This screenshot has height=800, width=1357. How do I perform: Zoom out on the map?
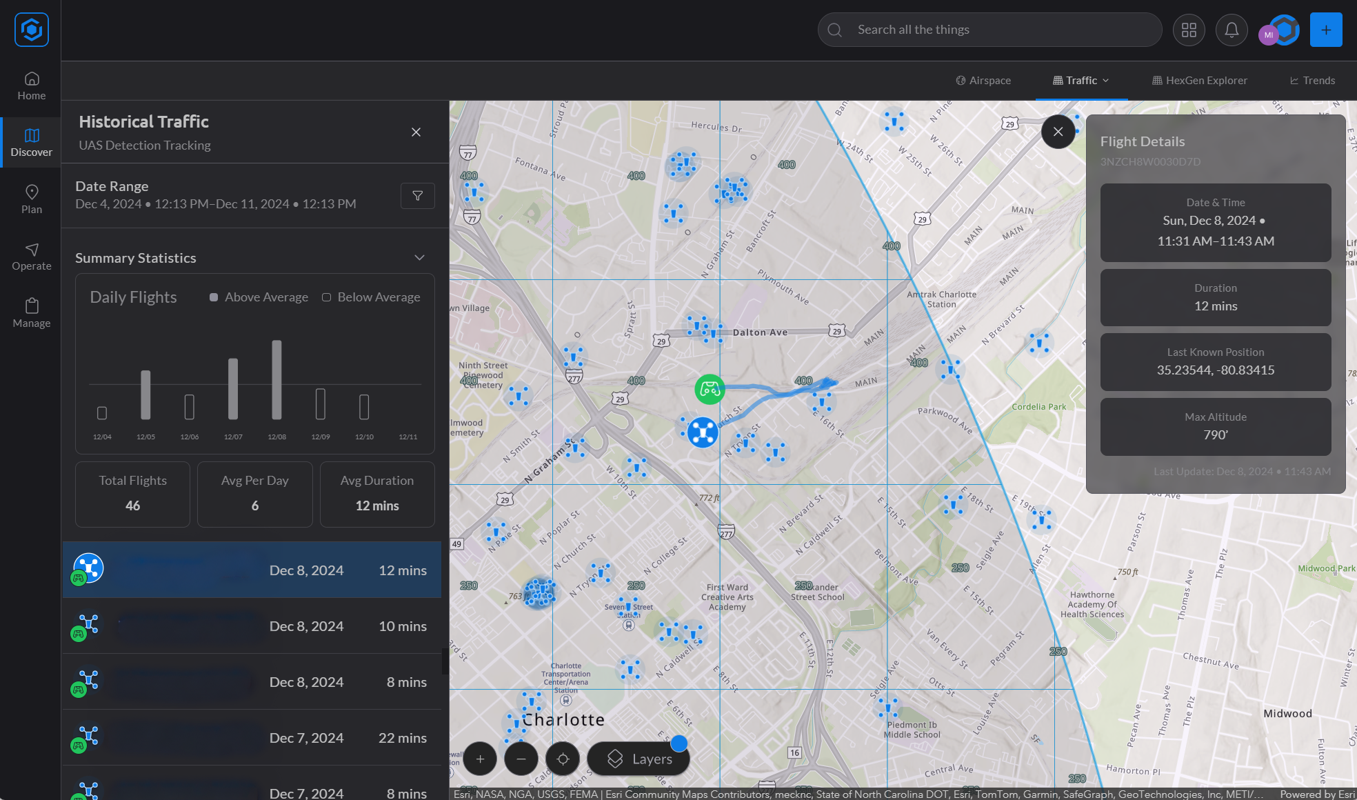coord(521,759)
